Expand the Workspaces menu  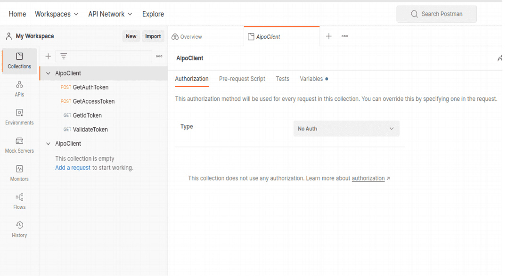57,14
